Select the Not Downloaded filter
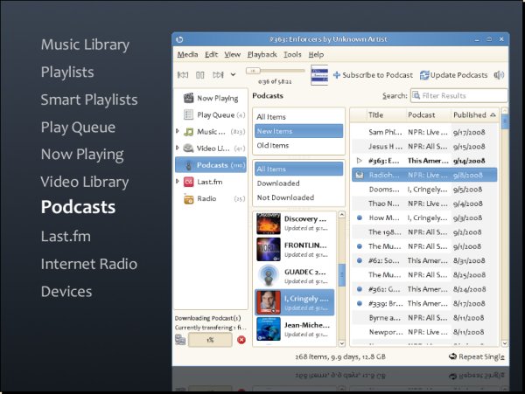The height and width of the screenshot is (394, 525). tap(298, 197)
